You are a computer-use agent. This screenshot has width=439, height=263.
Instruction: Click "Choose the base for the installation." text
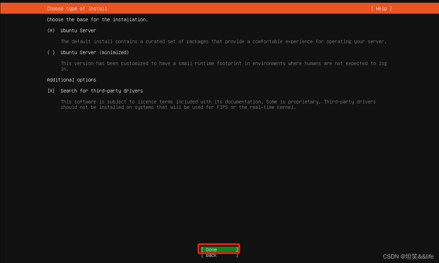pyautogui.click(x=98, y=20)
